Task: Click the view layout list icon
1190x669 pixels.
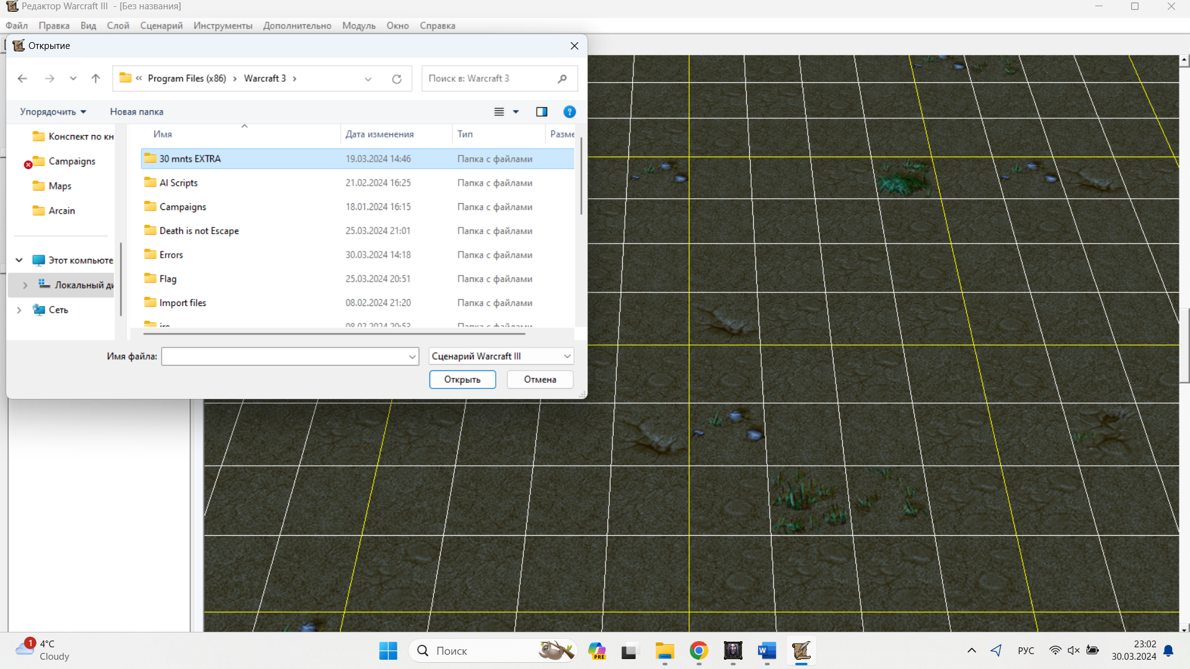Action: coord(499,111)
